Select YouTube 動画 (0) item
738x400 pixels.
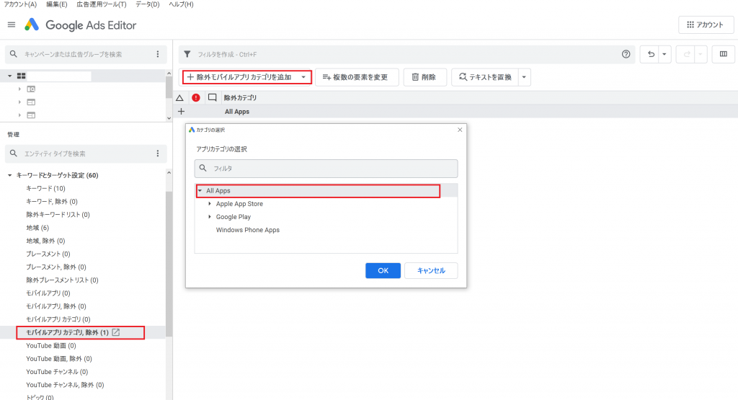click(x=51, y=346)
